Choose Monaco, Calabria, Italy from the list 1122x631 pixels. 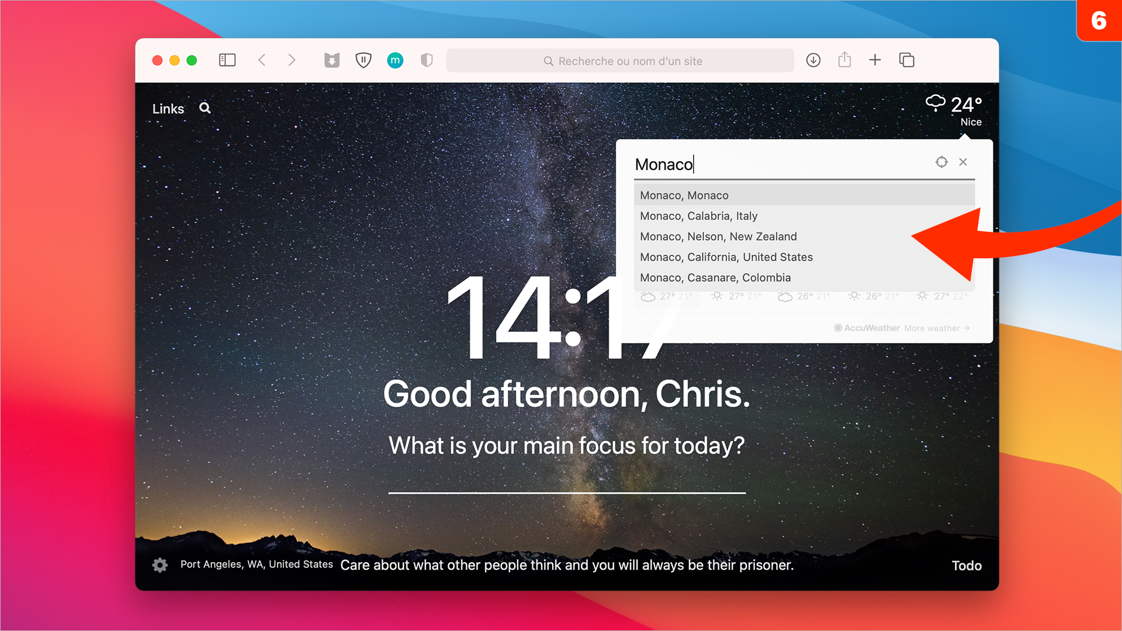pos(698,216)
